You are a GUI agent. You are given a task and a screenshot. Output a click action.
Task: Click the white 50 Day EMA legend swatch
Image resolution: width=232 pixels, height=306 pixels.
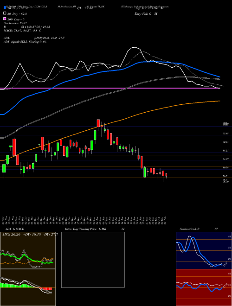[5, 13]
